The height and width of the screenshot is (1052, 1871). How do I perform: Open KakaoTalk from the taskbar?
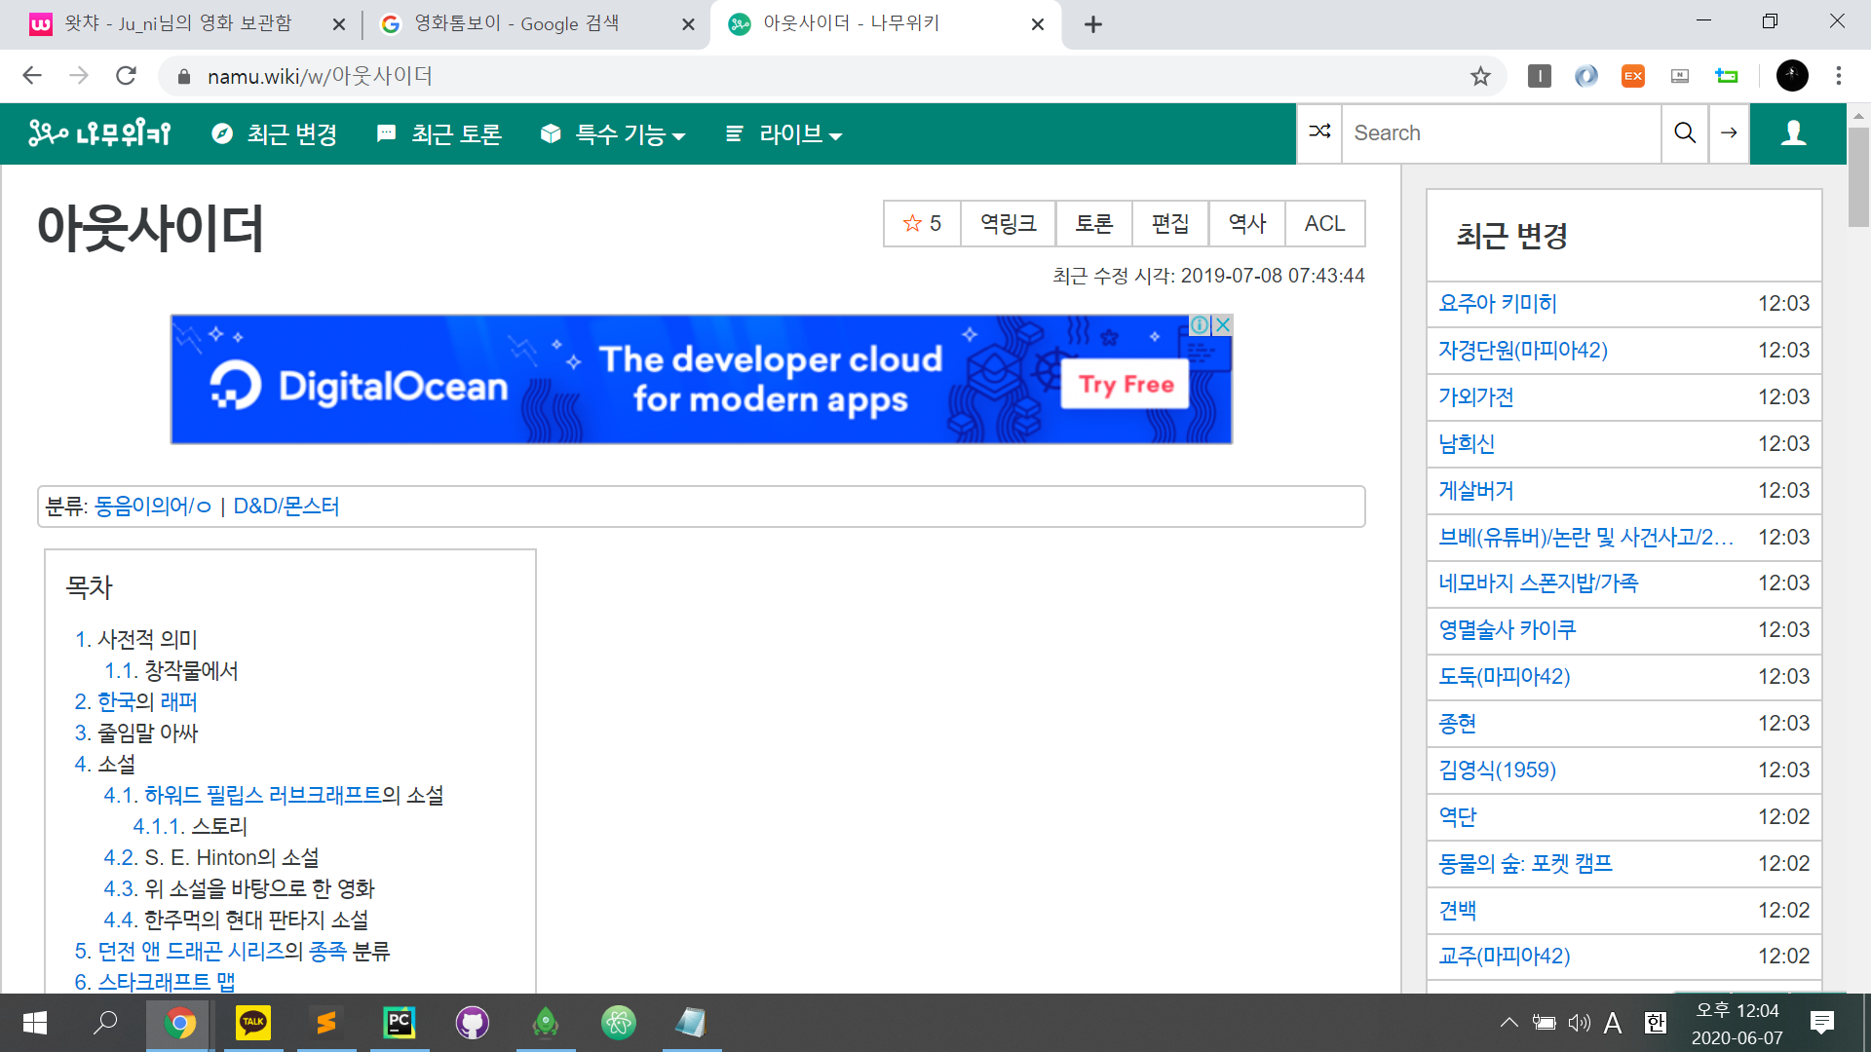253,1022
